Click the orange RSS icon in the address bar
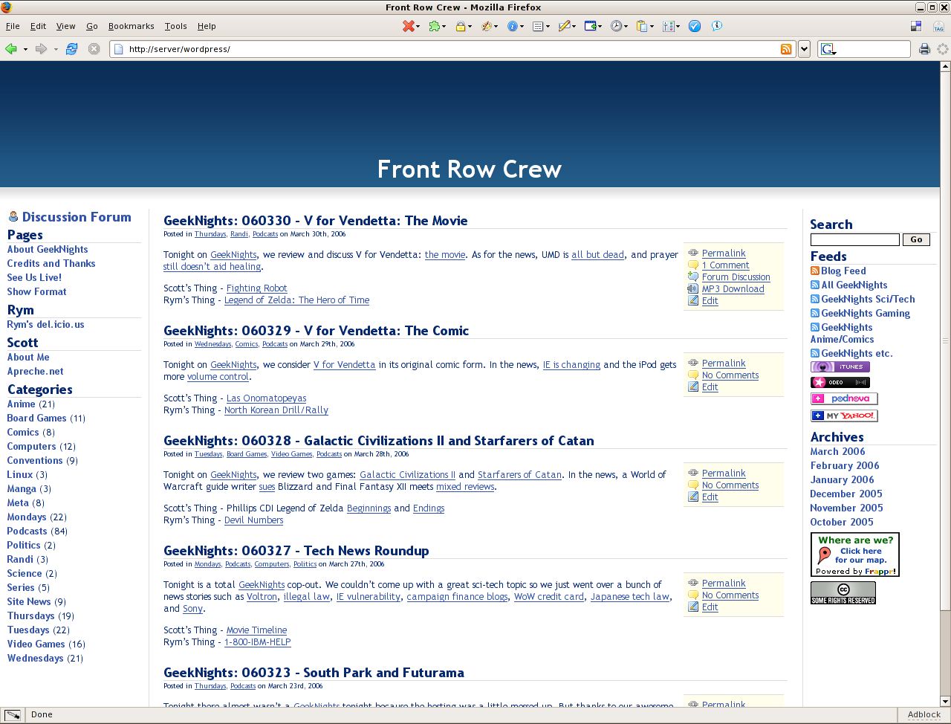This screenshot has width=951, height=724. click(786, 49)
